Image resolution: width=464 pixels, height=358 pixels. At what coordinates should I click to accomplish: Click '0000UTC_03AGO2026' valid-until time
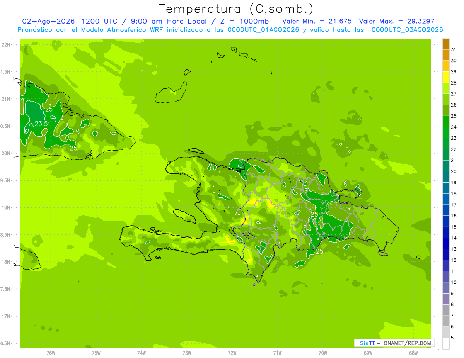407,30
